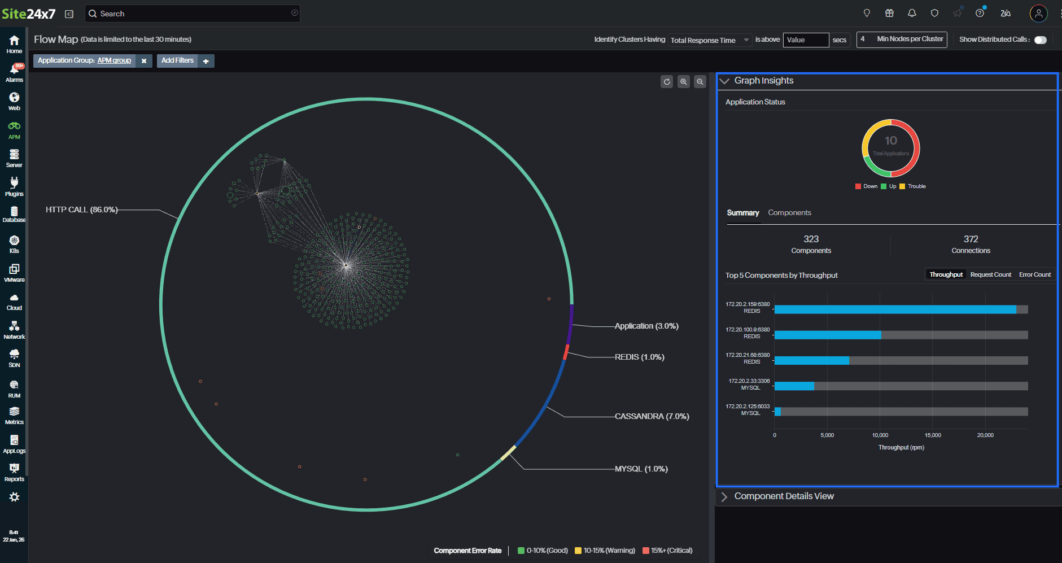This screenshot has height=563, width=1062.
Task: Select the K8s monitoring icon
Action: pyautogui.click(x=14, y=244)
